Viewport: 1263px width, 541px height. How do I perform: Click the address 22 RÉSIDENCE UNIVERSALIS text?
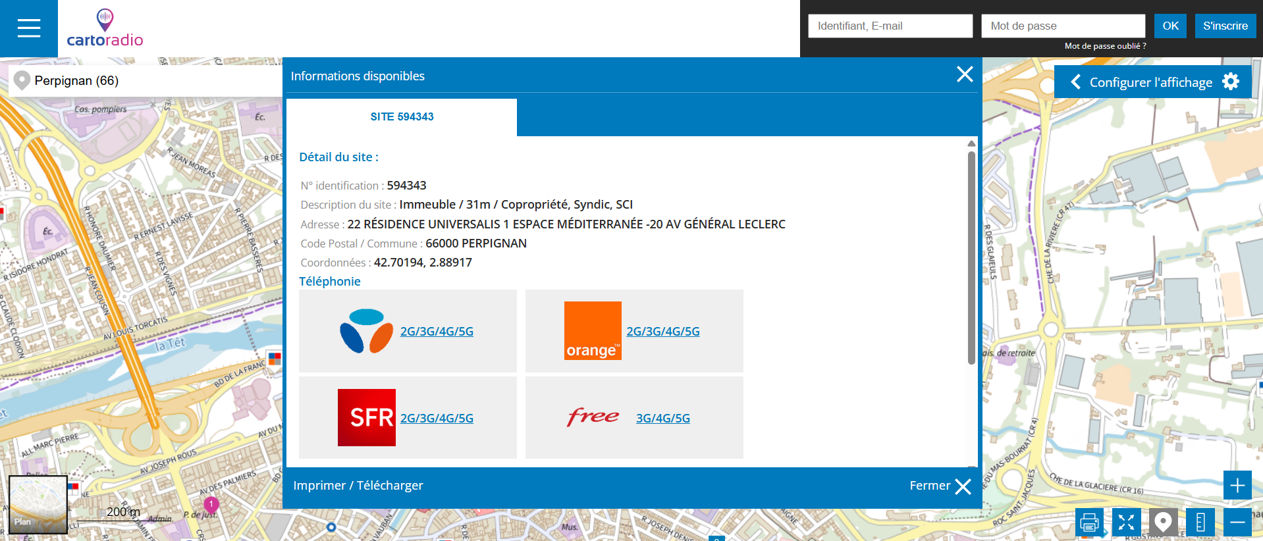(x=566, y=224)
